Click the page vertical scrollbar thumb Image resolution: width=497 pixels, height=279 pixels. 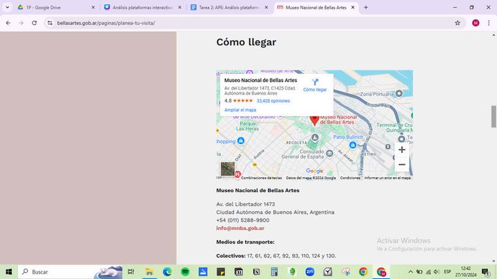[x=494, y=116]
